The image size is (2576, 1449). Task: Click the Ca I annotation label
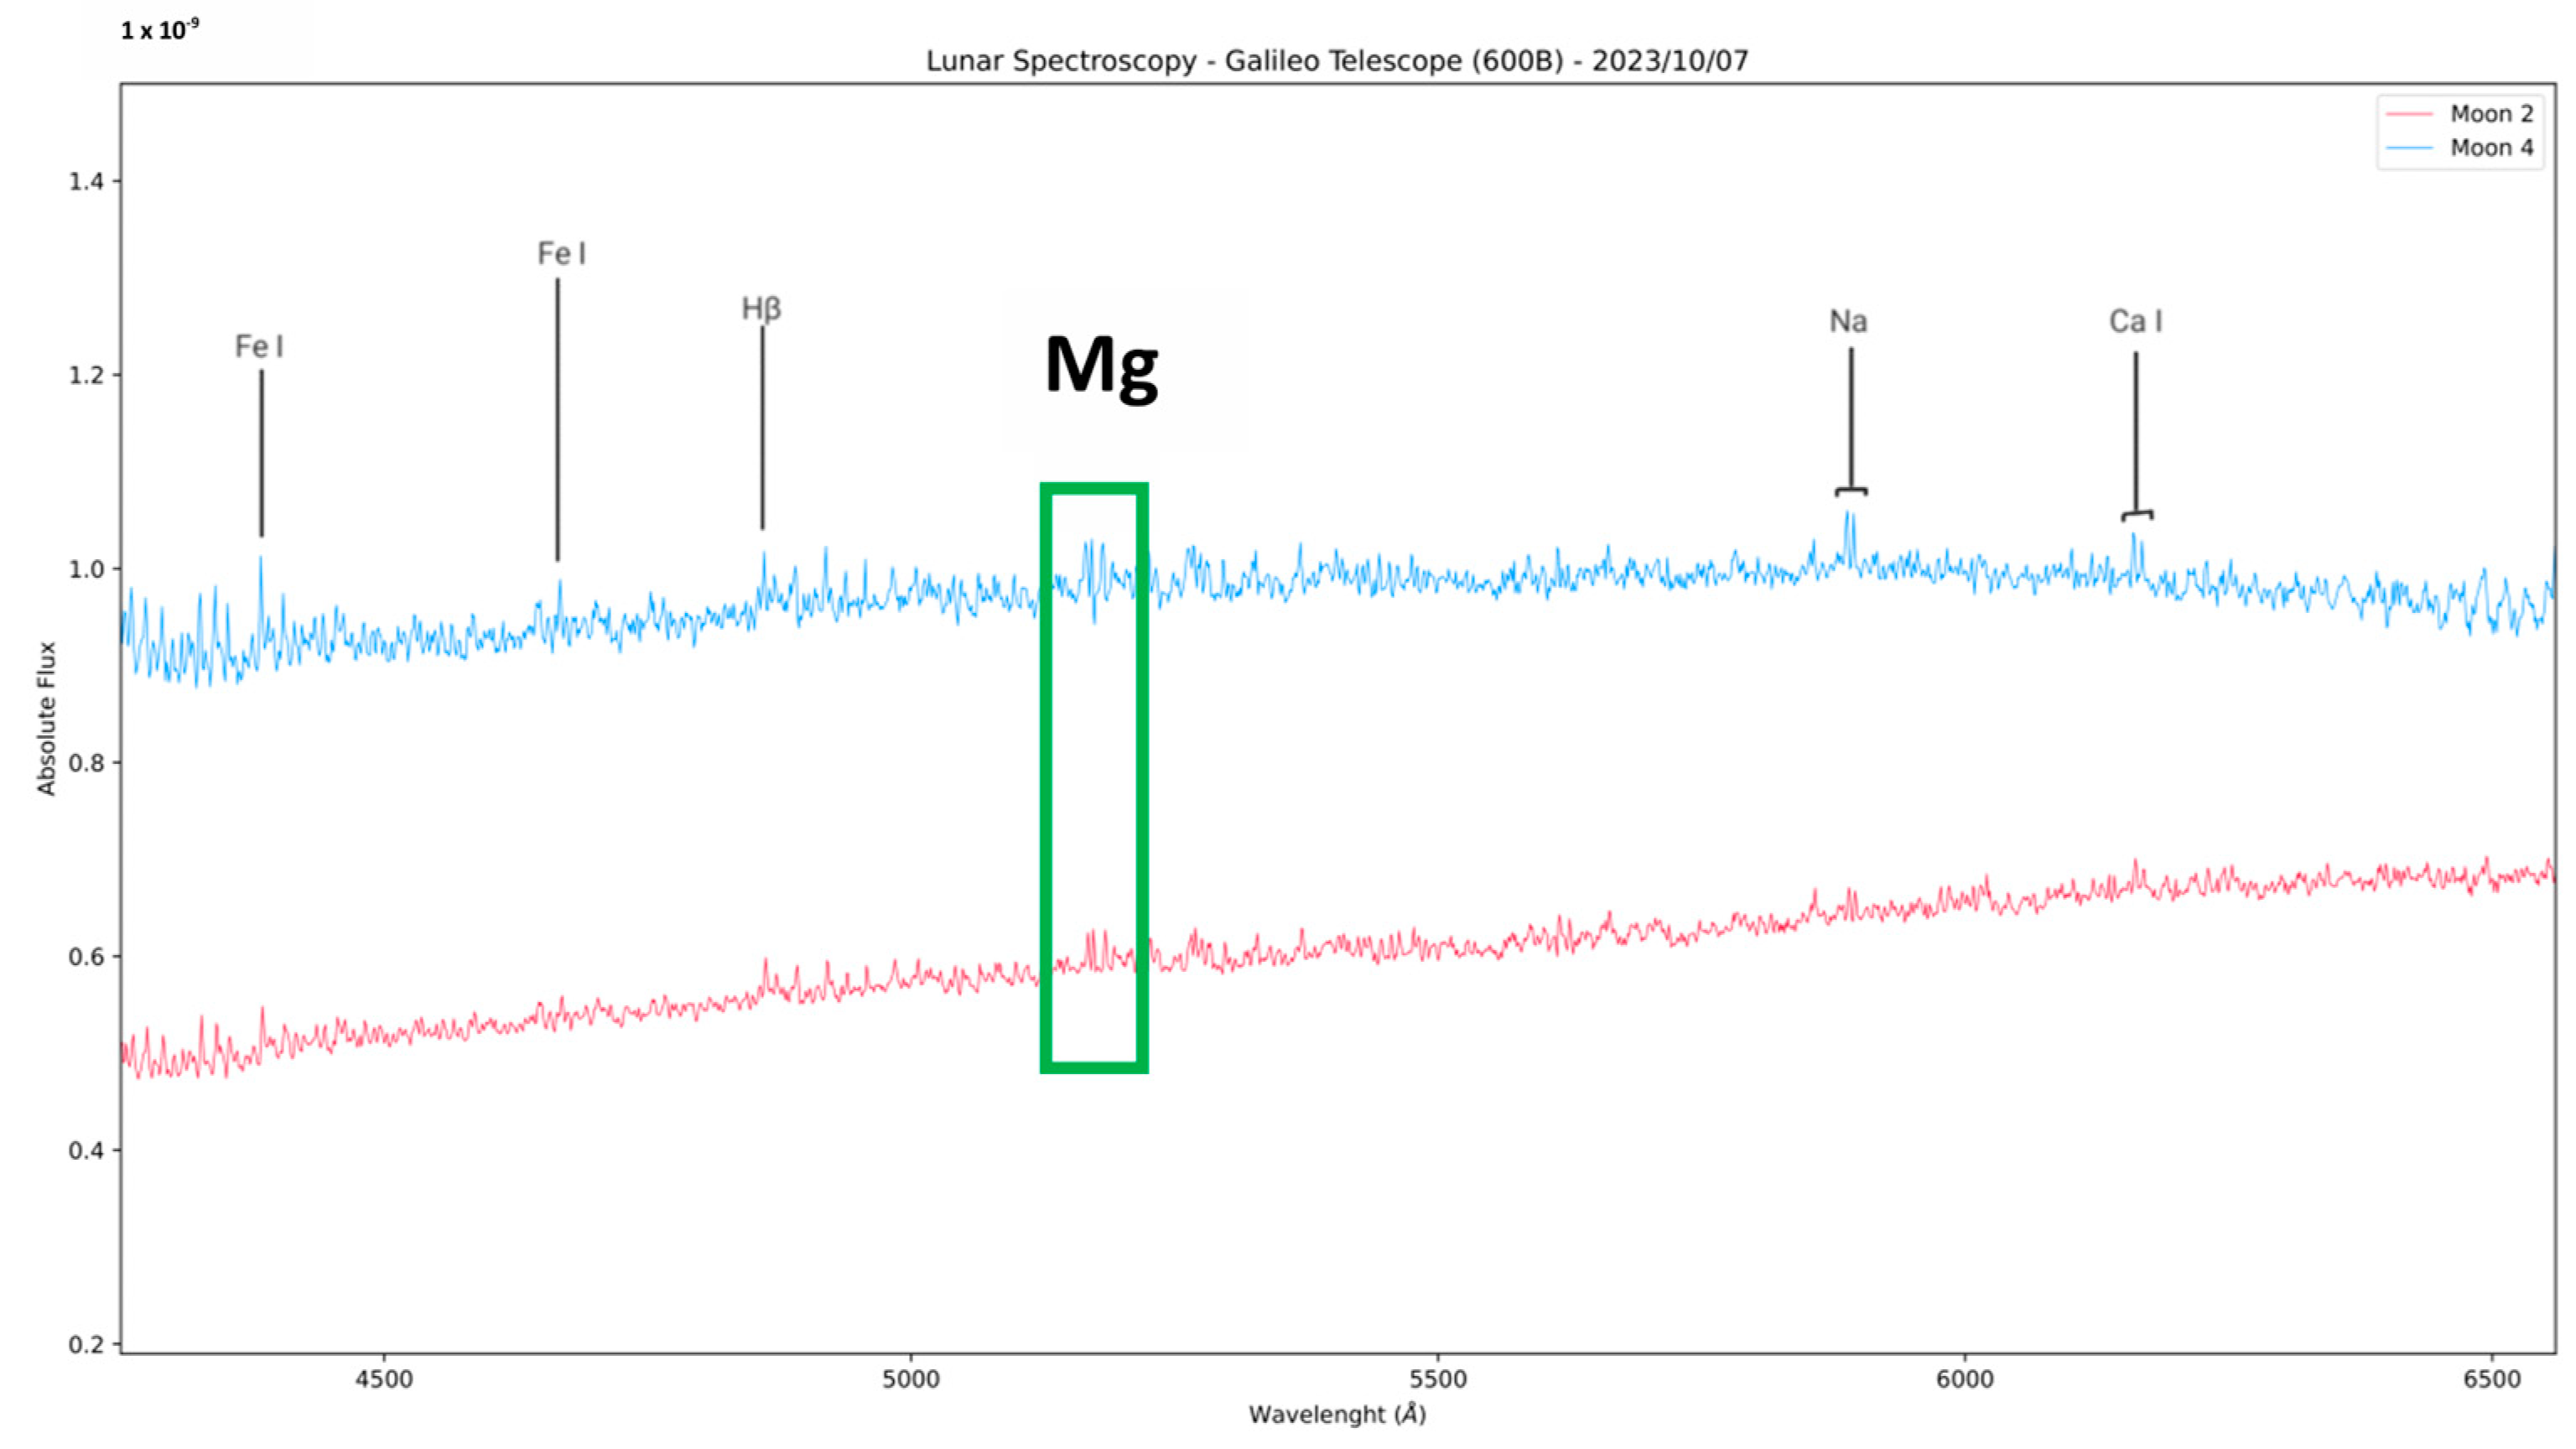(2135, 321)
